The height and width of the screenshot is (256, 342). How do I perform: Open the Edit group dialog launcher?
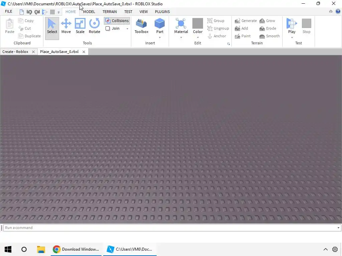(228, 44)
